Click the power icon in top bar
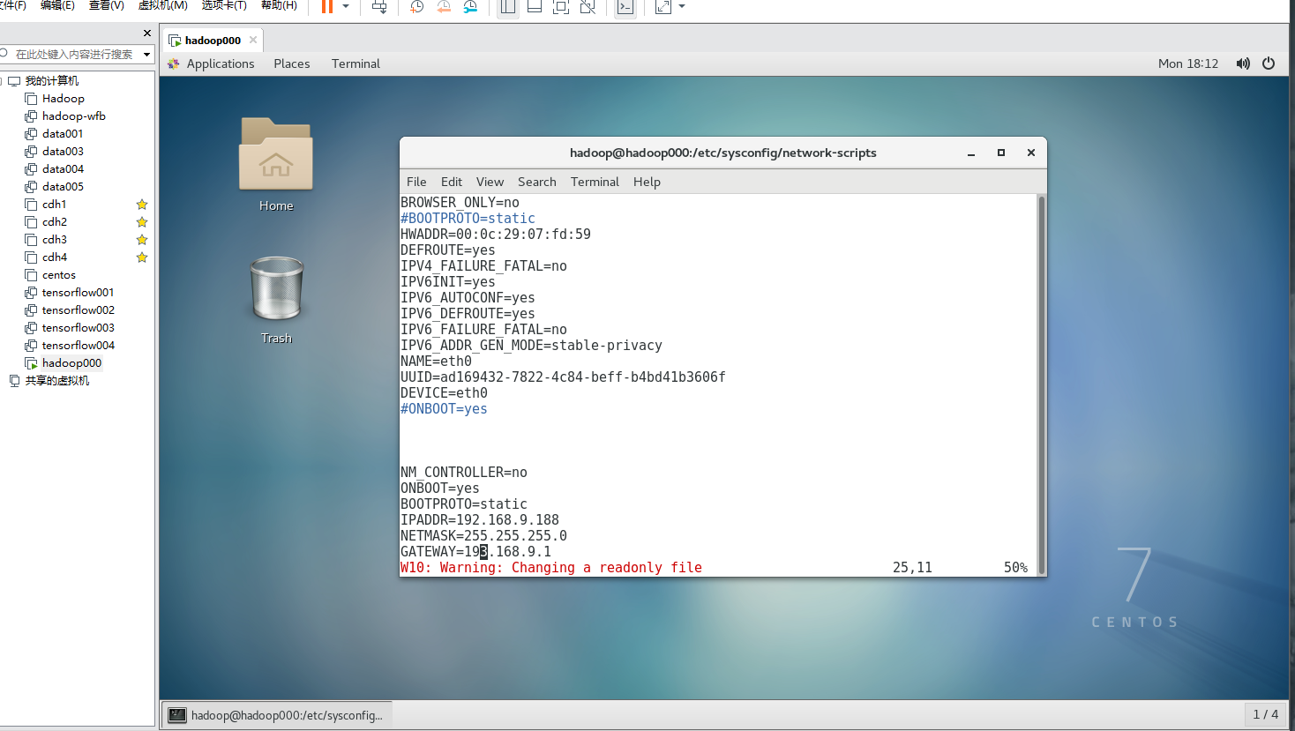The height and width of the screenshot is (731, 1295). point(1269,63)
